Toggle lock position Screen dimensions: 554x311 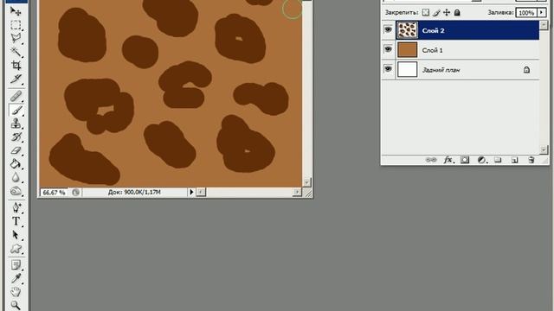point(447,13)
